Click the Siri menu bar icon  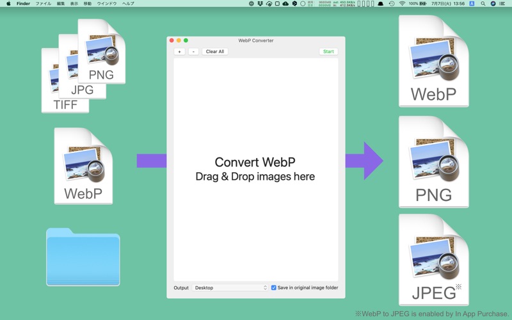[493, 4]
